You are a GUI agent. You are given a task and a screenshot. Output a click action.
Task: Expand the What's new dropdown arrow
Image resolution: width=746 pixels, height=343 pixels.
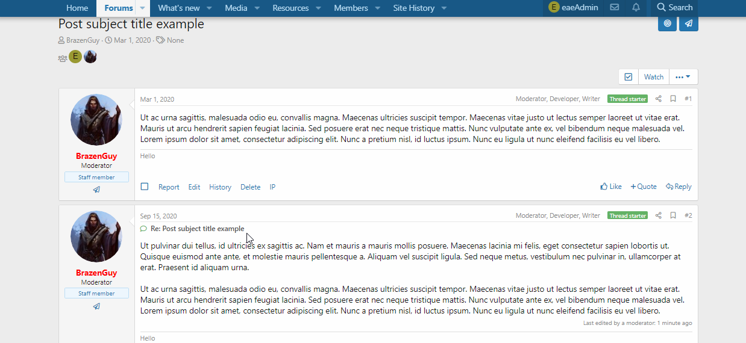click(209, 8)
